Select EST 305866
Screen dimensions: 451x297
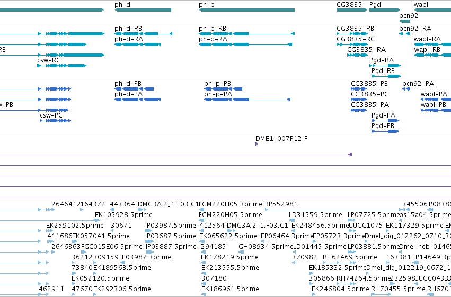pyautogui.click(x=321, y=278)
